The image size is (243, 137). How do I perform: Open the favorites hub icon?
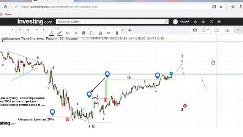point(233,7)
